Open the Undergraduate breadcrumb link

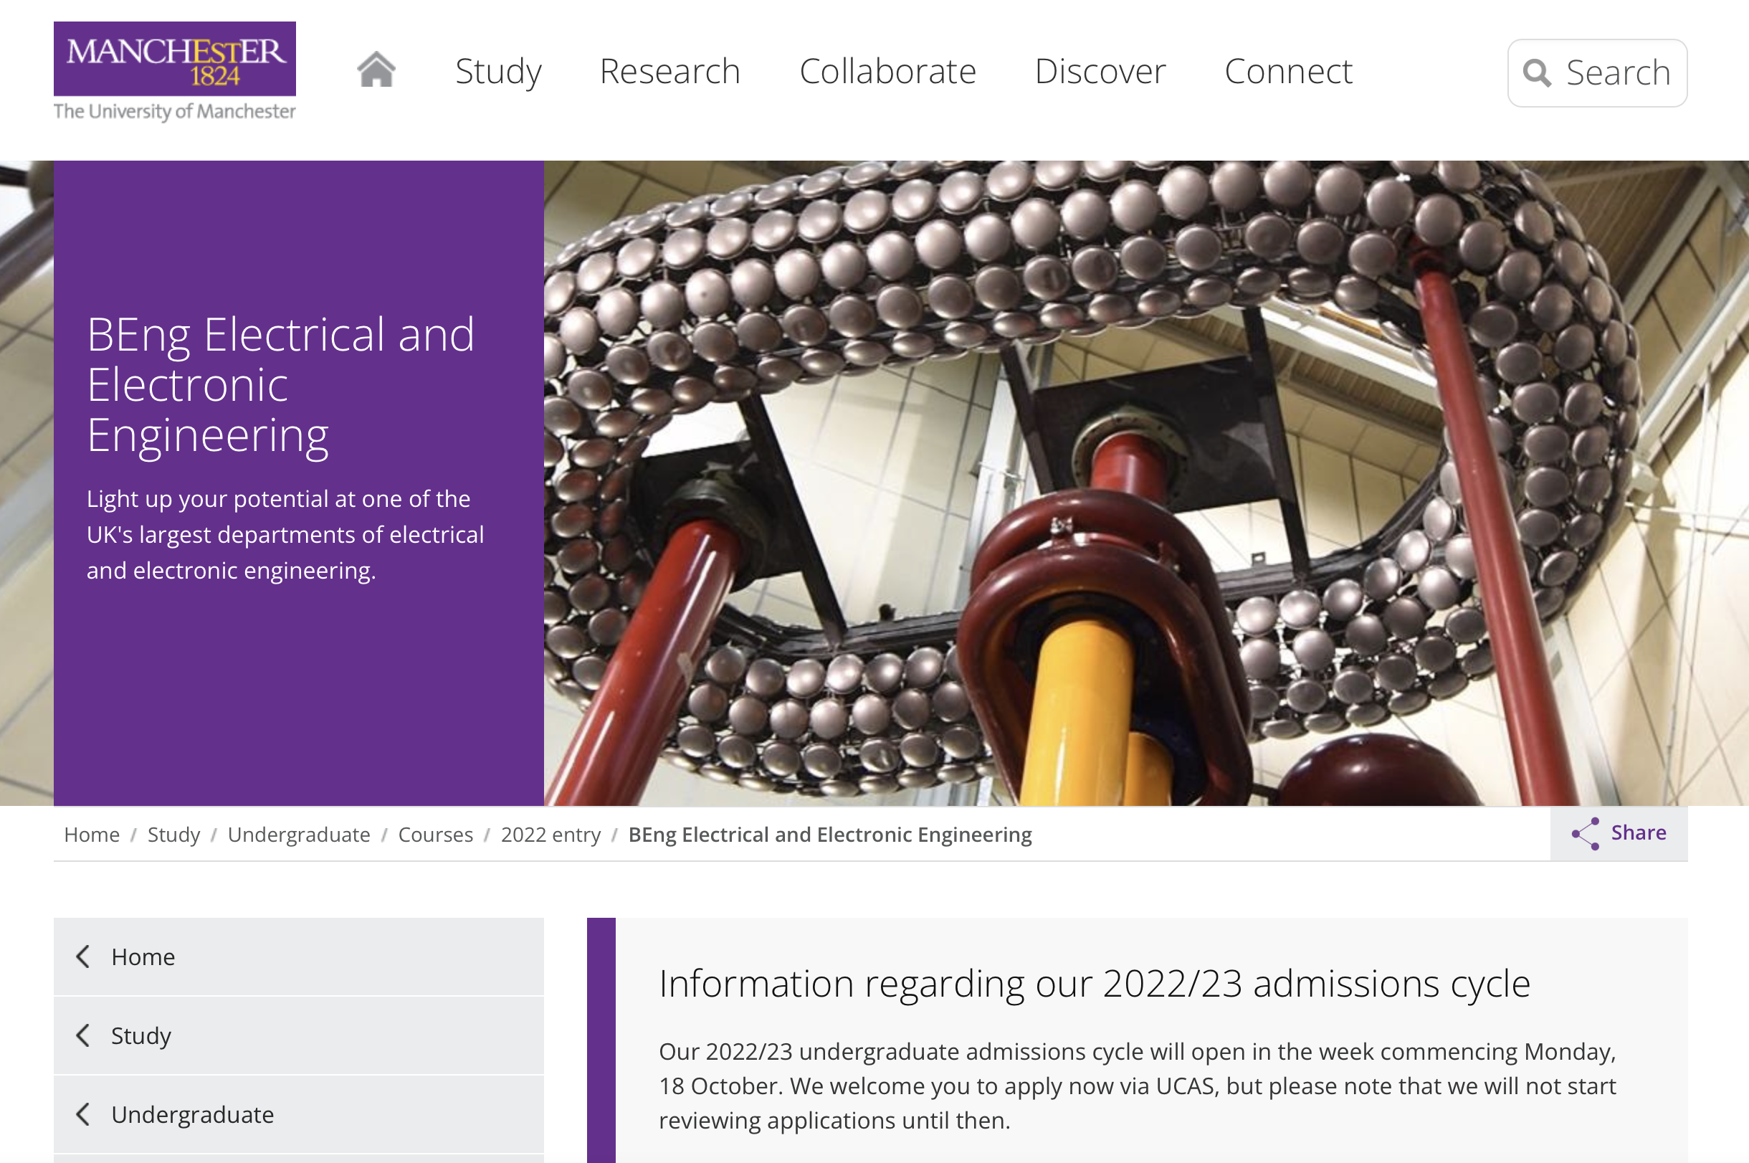click(299, 835)
